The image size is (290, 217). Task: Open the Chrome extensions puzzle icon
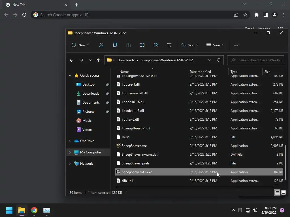tap(257, 15)
